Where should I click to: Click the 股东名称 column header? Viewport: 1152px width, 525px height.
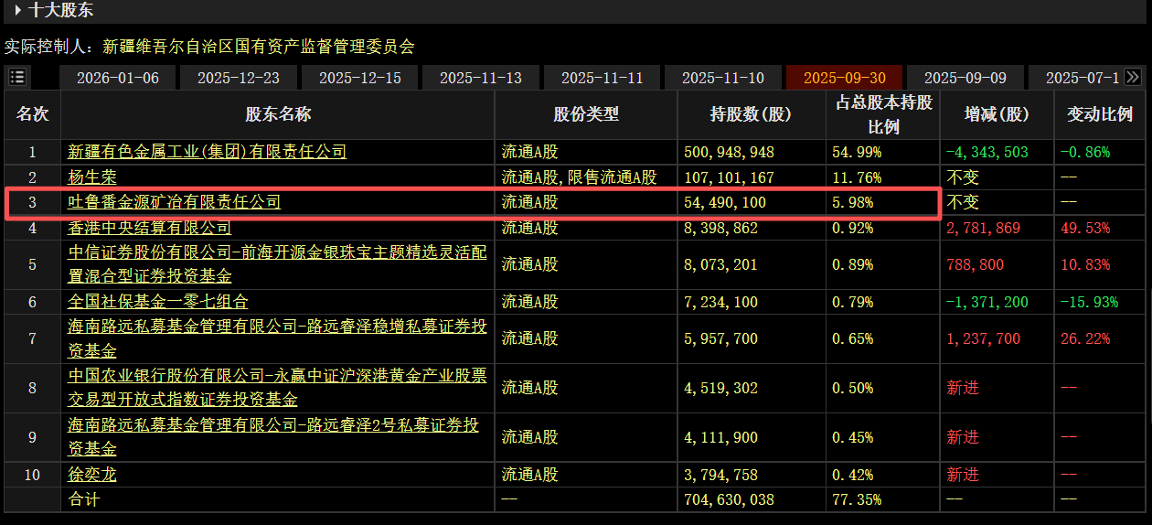coord(278,114)
